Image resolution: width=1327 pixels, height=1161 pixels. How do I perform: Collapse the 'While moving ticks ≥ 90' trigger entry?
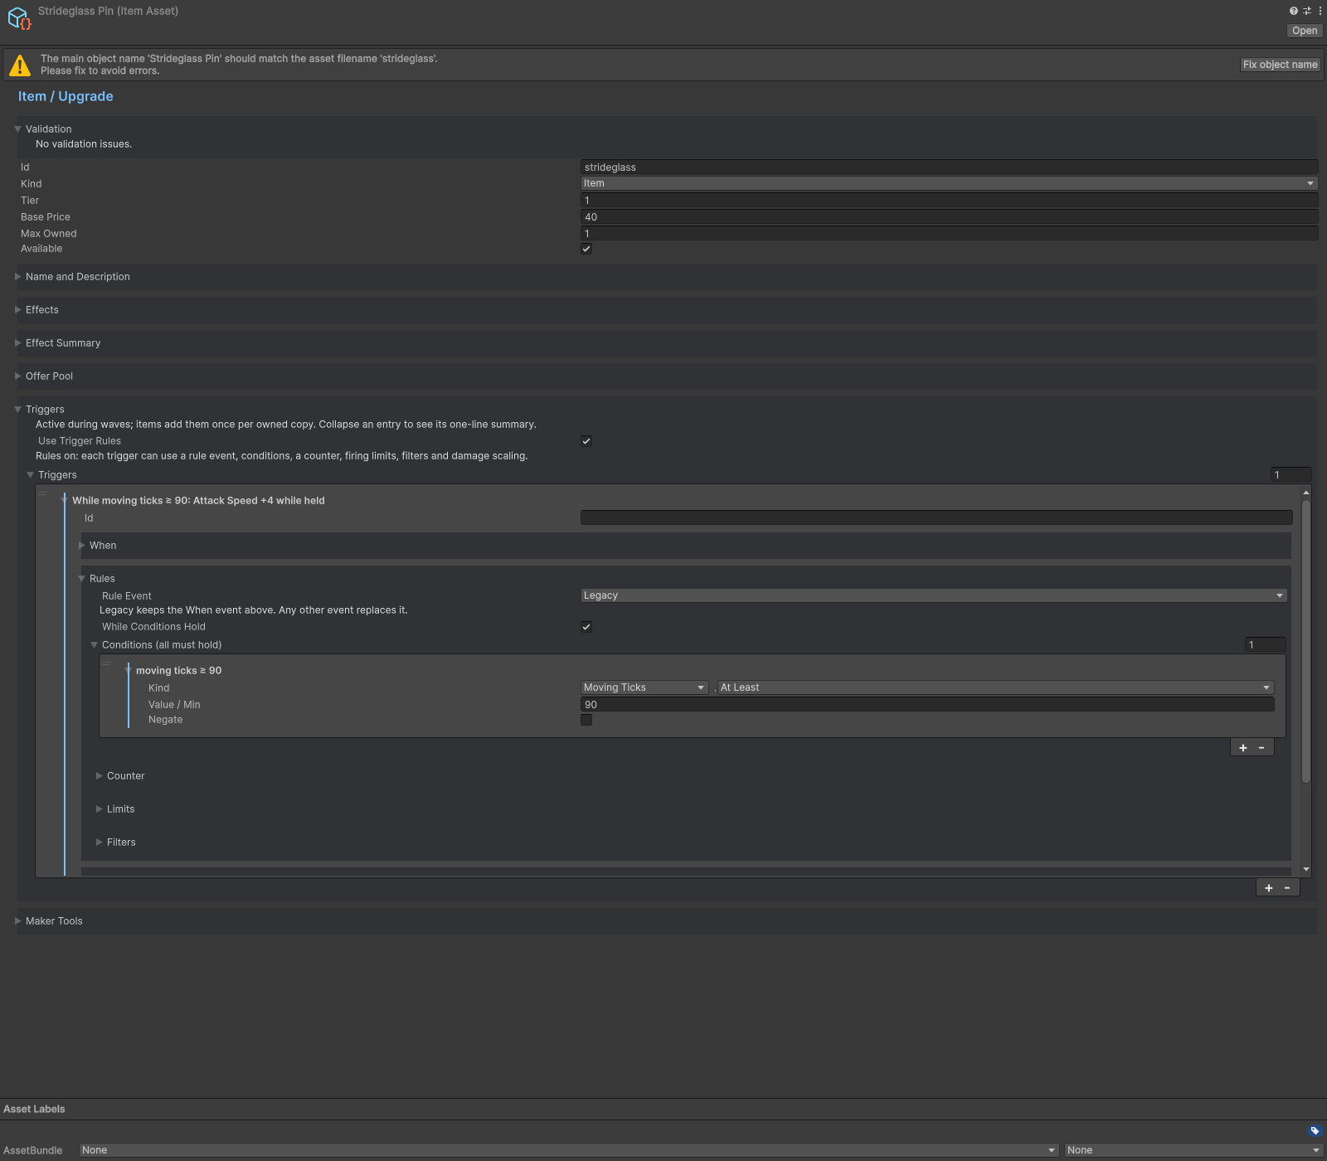pyautogui.click(x=64, y=500)
